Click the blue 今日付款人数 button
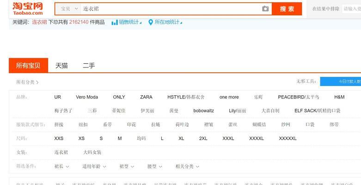 (341, 81)
